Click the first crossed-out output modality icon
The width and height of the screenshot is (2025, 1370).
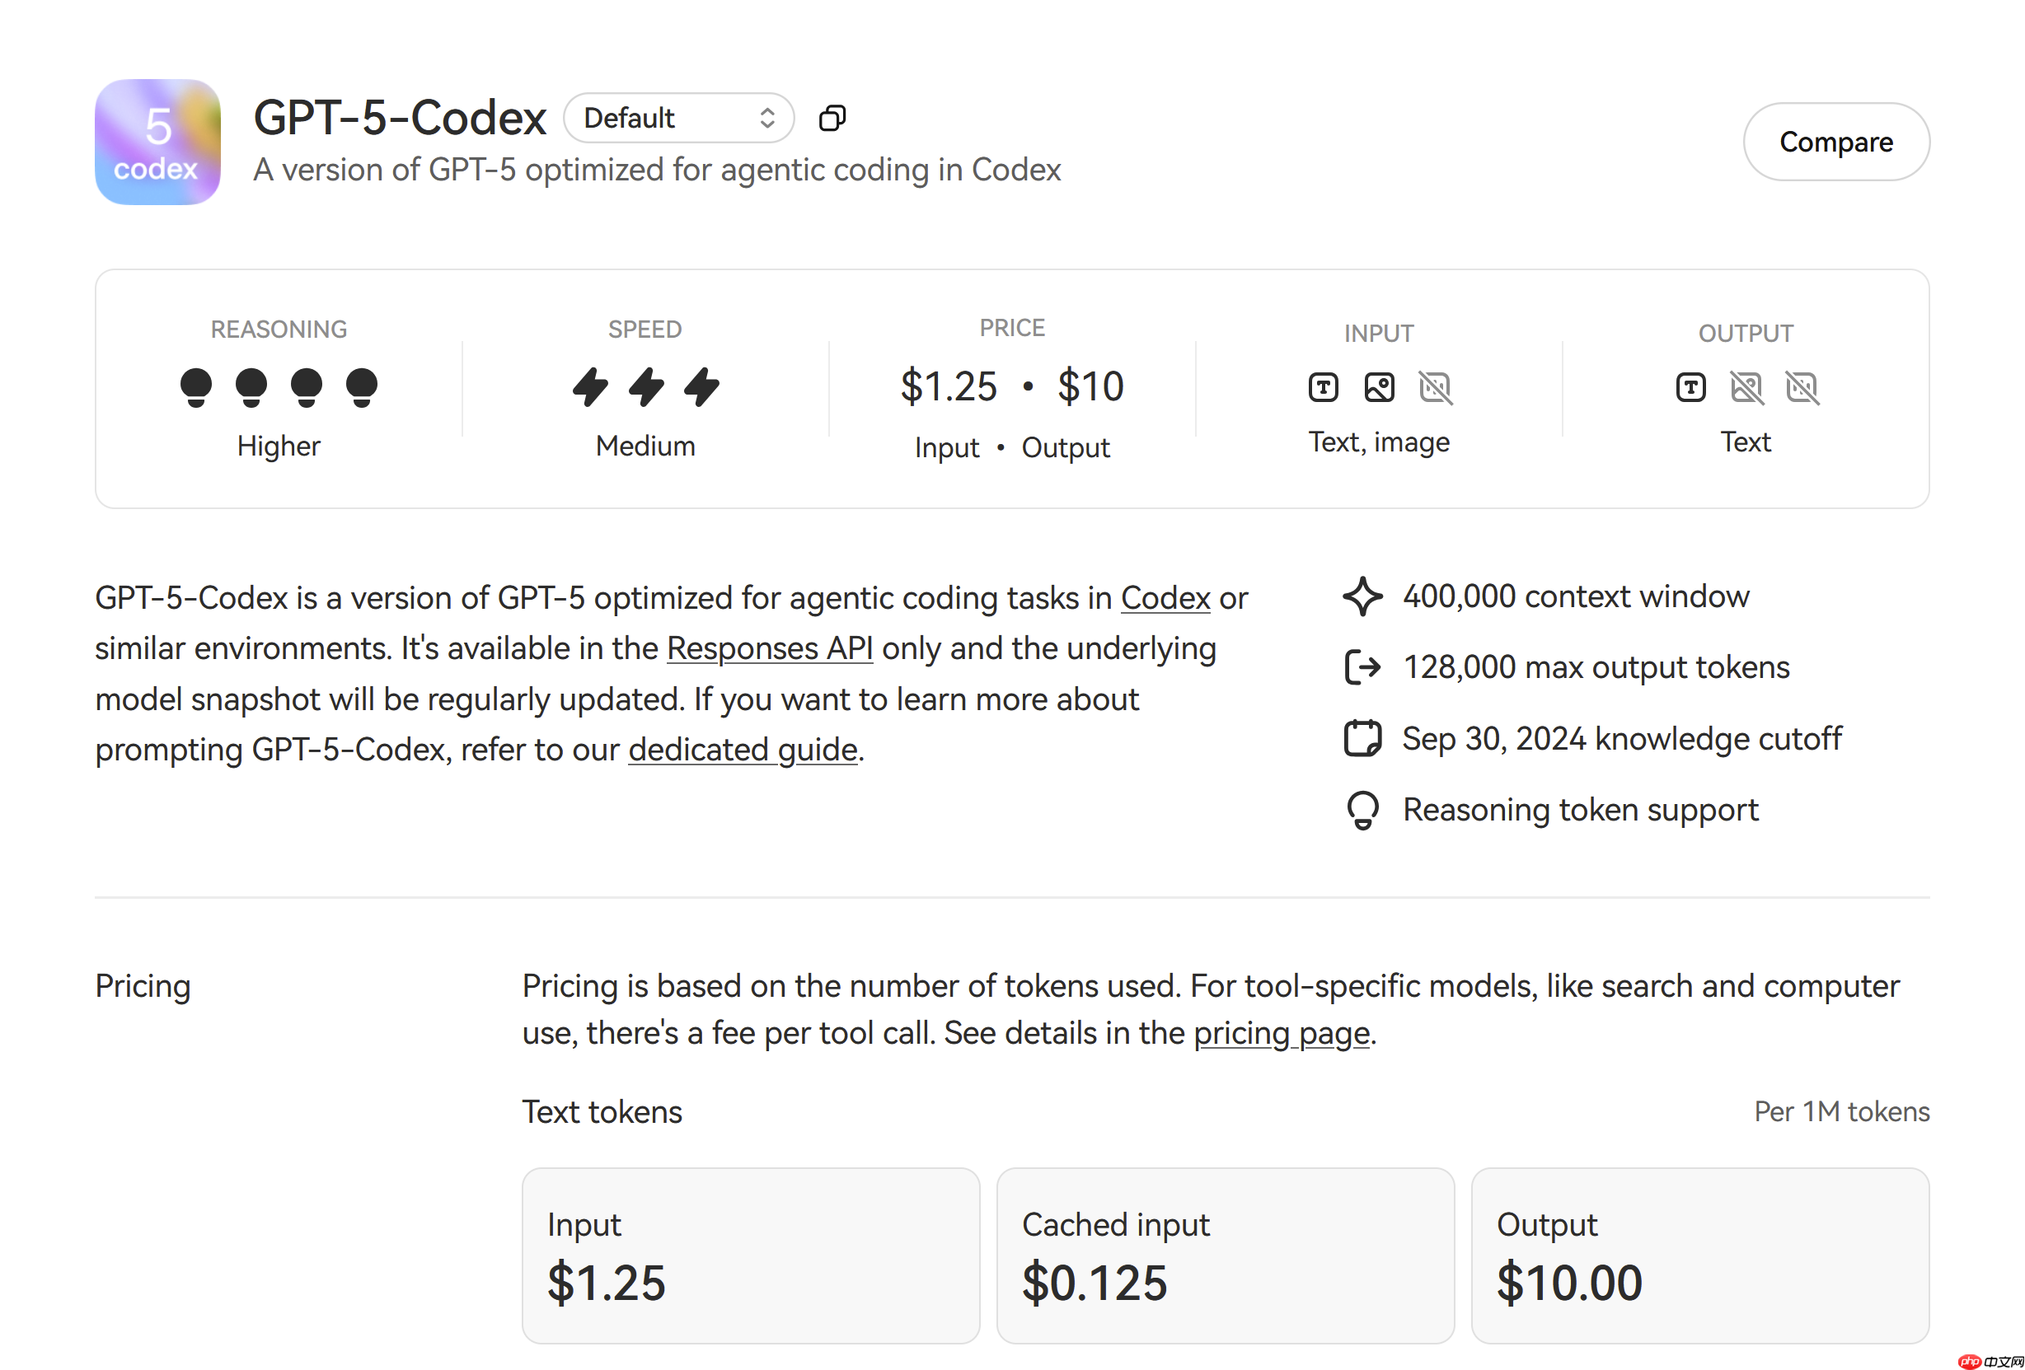(1746, 386)
